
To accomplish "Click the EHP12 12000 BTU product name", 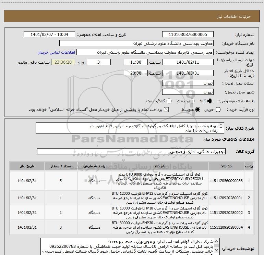I will click(x=160, y=198).
